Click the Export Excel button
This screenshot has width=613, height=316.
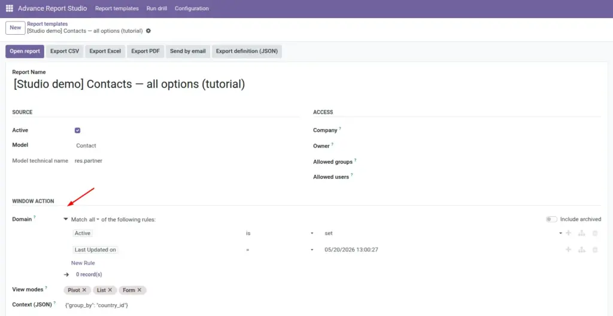(x=105, y=51)
